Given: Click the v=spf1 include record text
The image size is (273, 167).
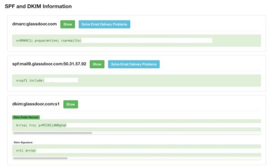Looking at the screenshot, I should click(30, 81).
